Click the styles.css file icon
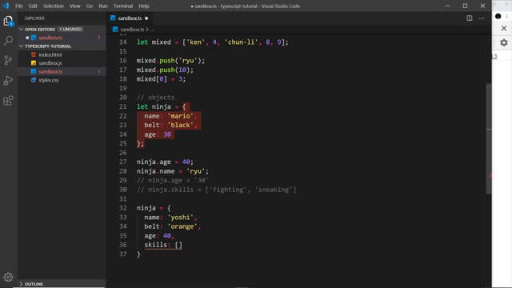The width and height of the screenshot is (512, 288). pos(34,80)
